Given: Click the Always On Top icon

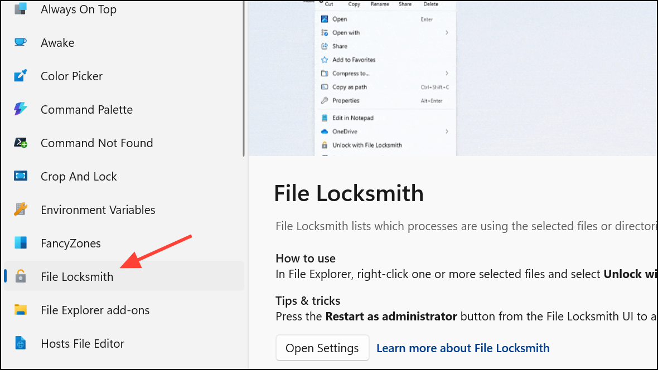Looking at the screenshot, I should tap(21, 9).
